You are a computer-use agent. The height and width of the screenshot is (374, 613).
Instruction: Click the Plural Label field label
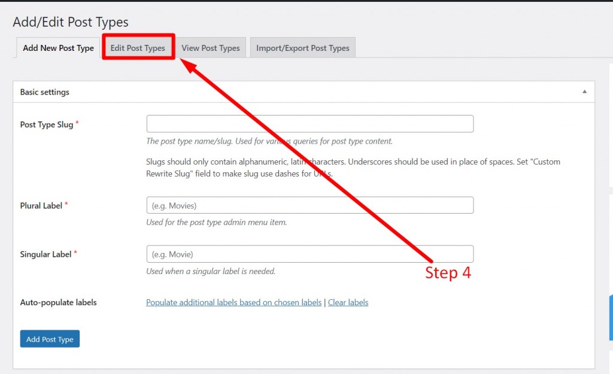[x=41, y=206]
